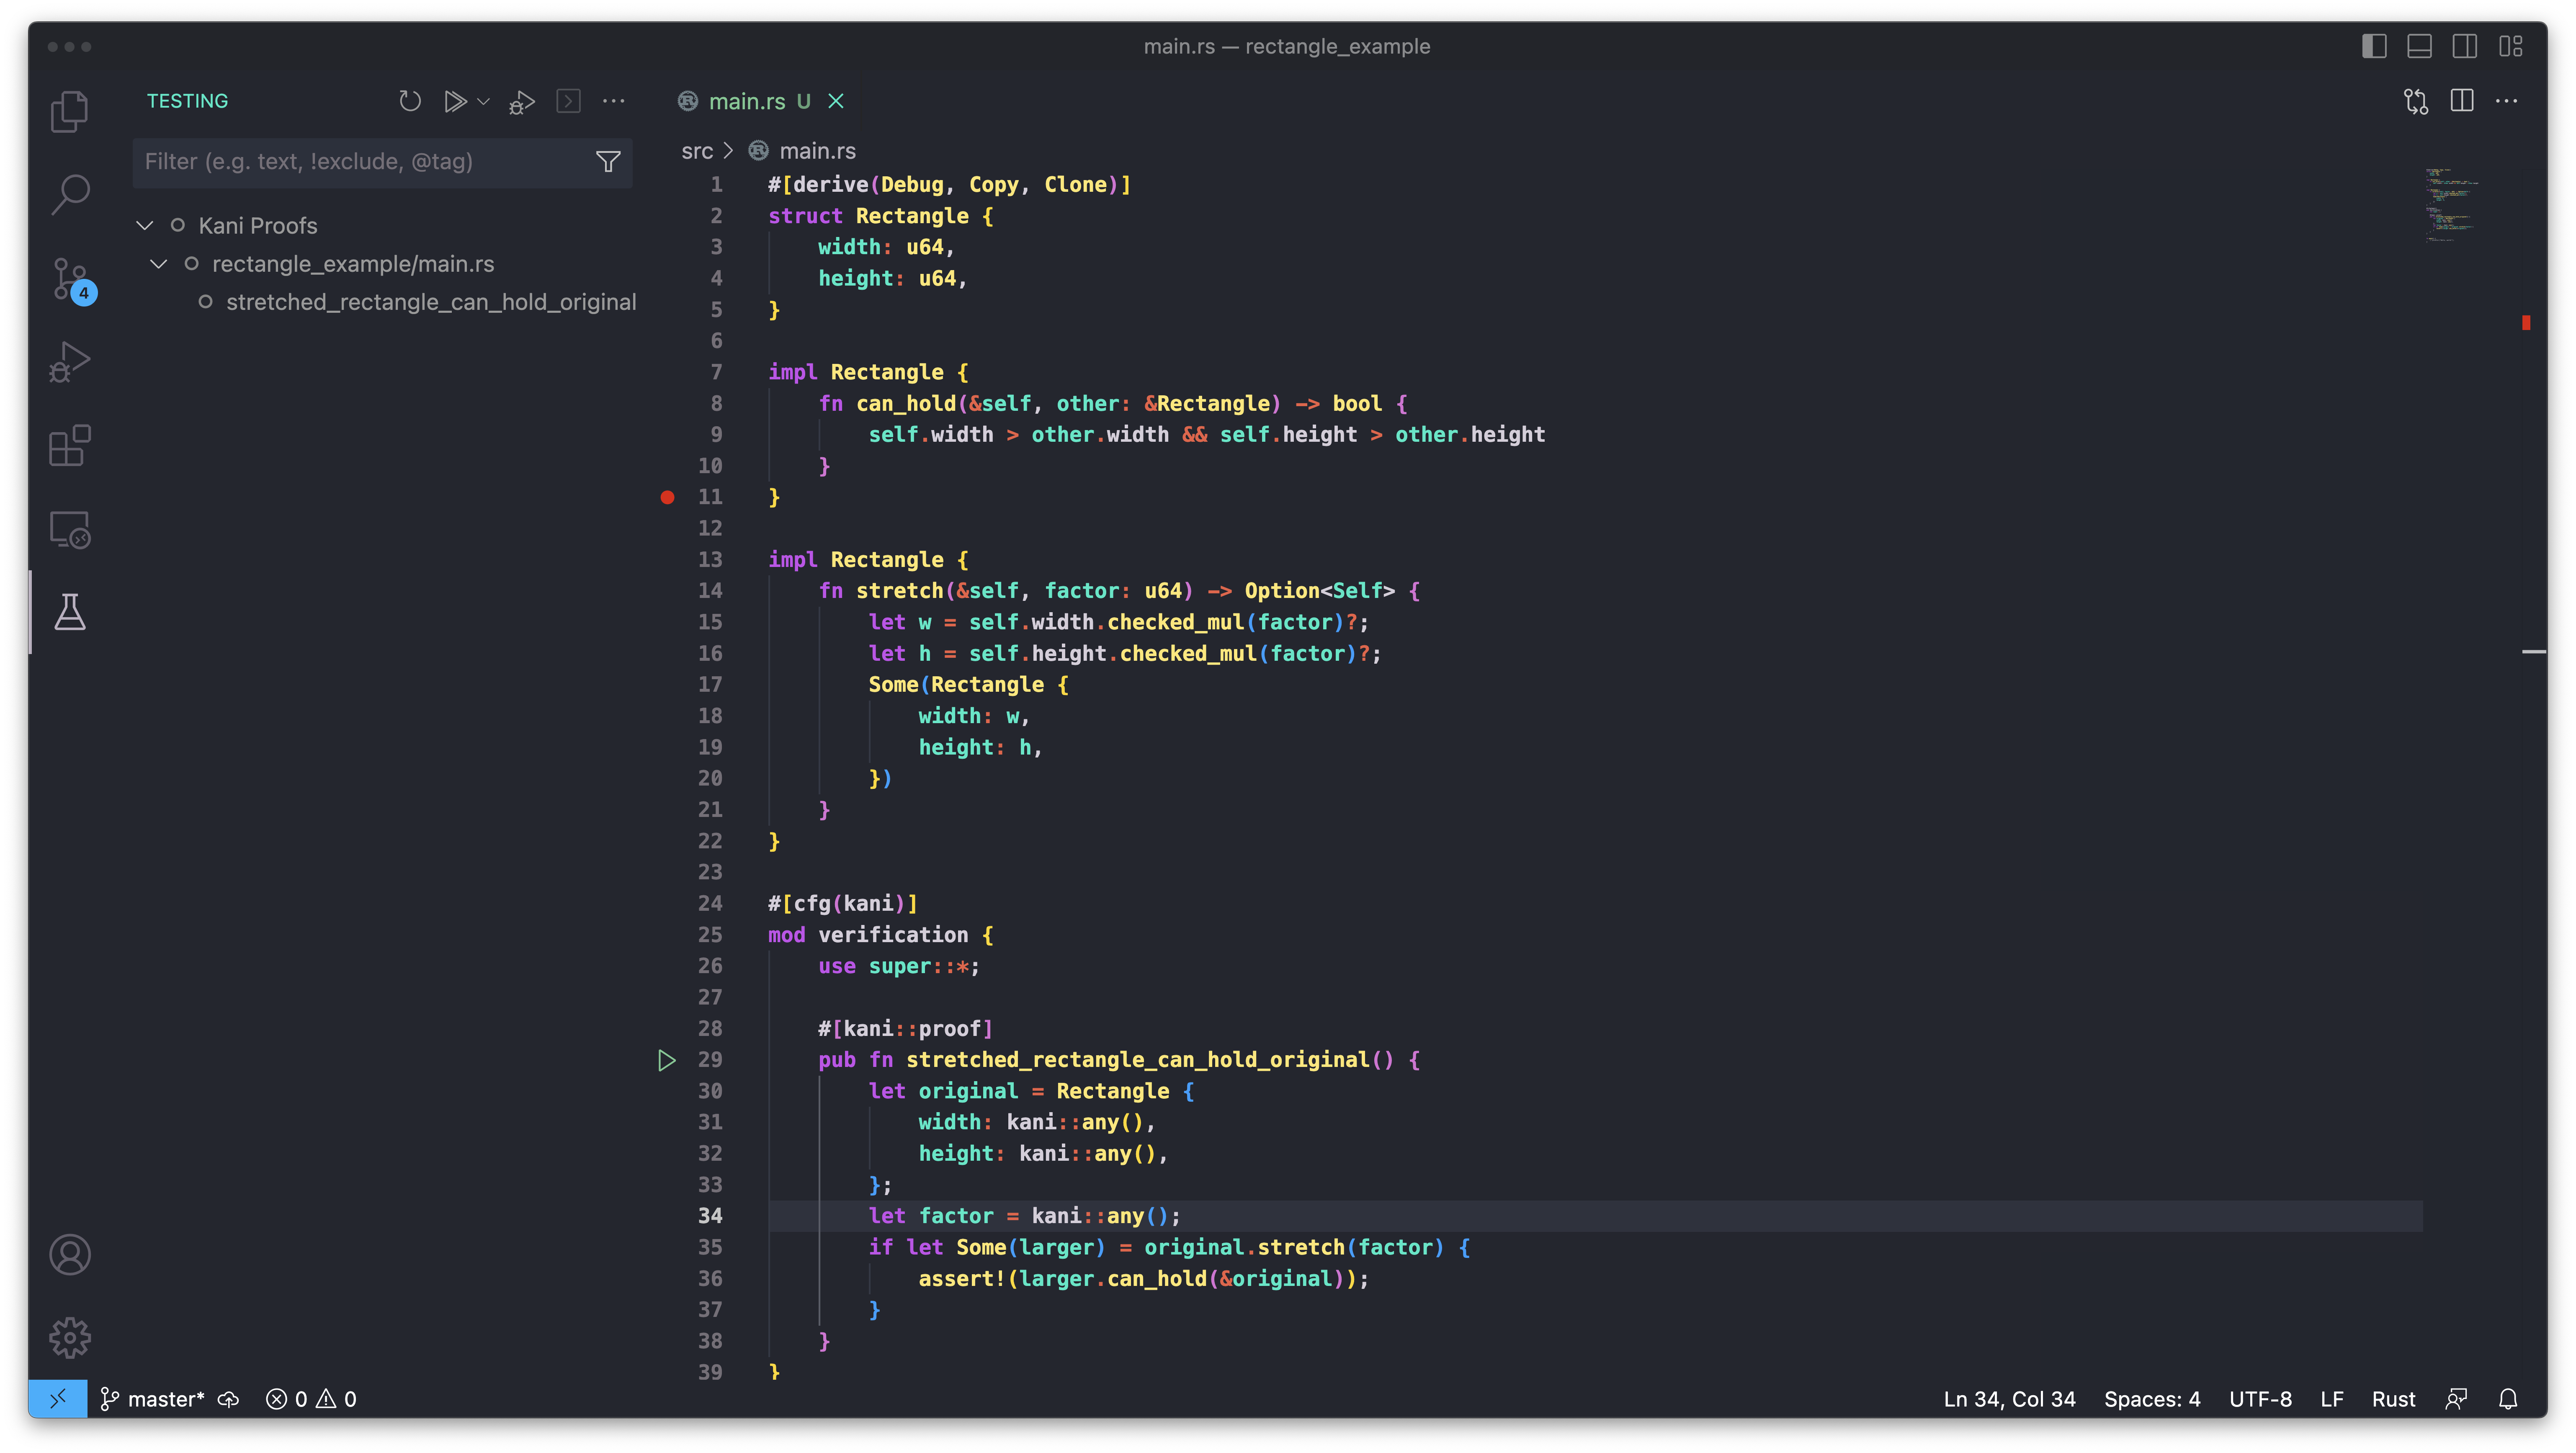The height and width of the screenshot is (1453, 2576).
Task: Open the Manage gear icon
Action: (70, 1338)
